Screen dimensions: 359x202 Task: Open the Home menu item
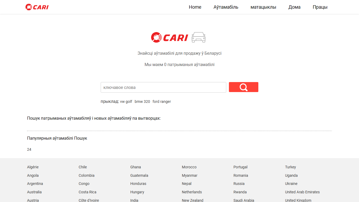point(195,7)
